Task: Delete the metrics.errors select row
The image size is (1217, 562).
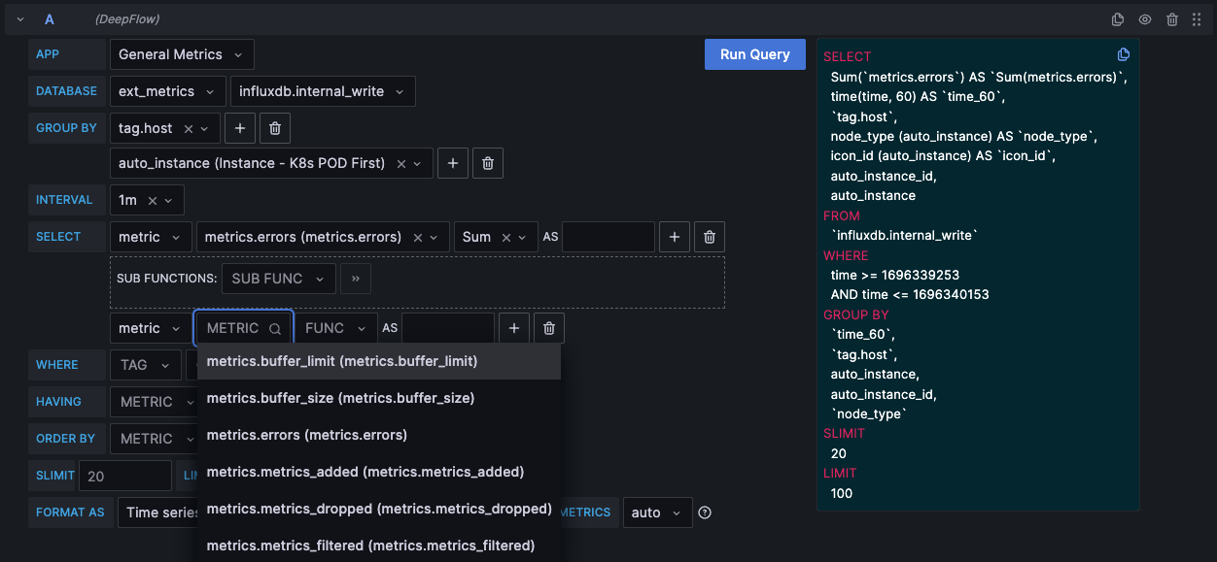Action: (710, 237)
